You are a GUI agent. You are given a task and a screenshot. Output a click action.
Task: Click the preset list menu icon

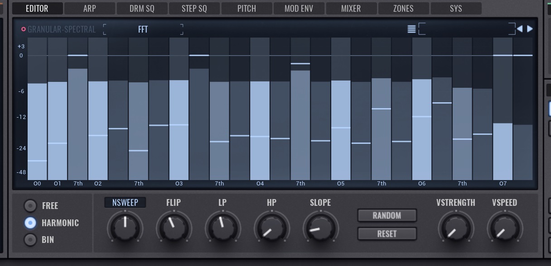pyautogui.click(x=411, y=29)
